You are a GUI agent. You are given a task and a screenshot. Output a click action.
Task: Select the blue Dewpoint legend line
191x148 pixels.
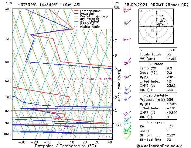click(77, 13)
